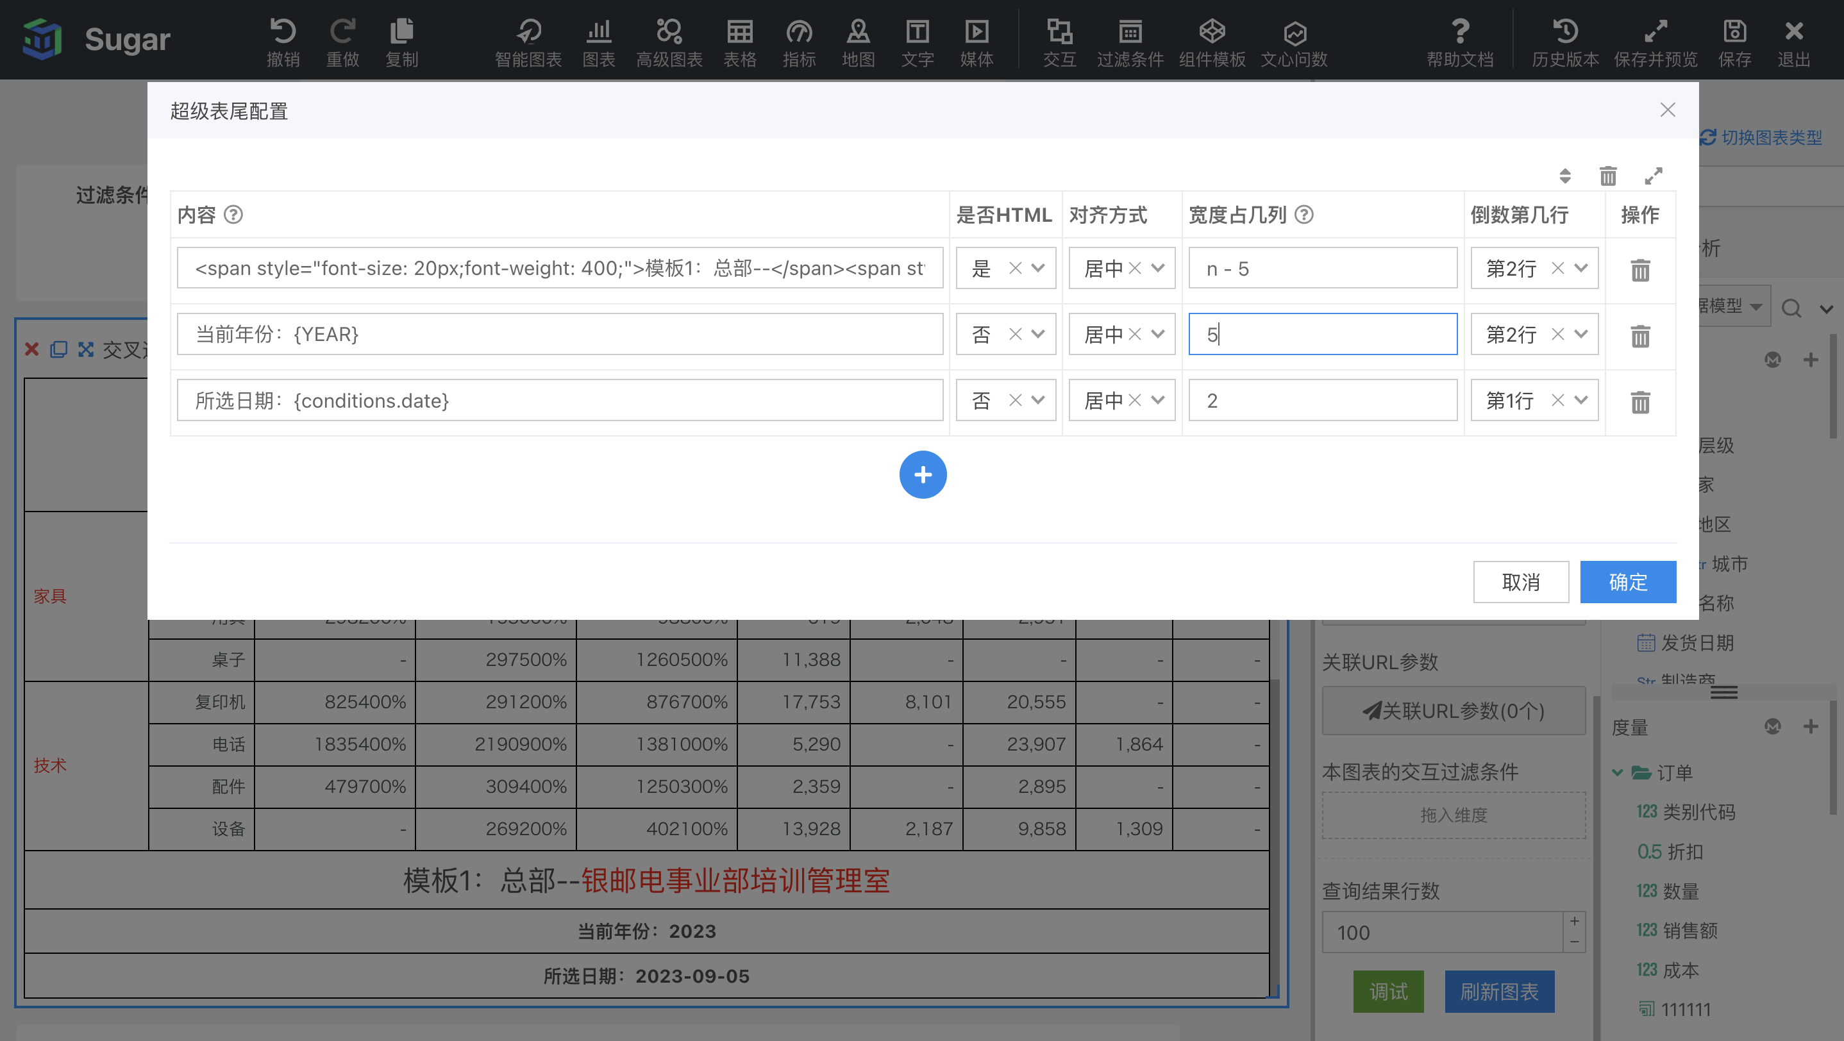Clear the 是 value in first row
Screen dimensions: 1844x1041
(x=1015, y=269)
